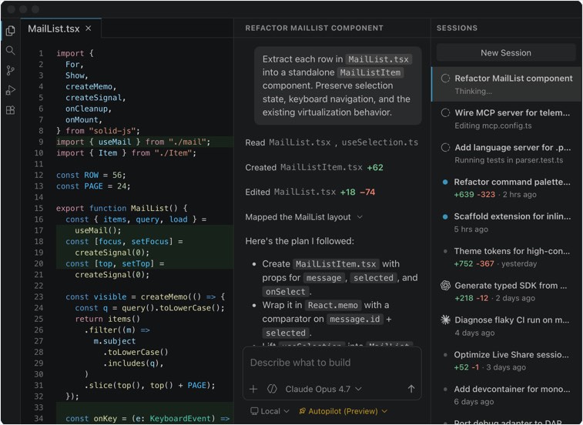Open the Generate typed SDK session

507,292
